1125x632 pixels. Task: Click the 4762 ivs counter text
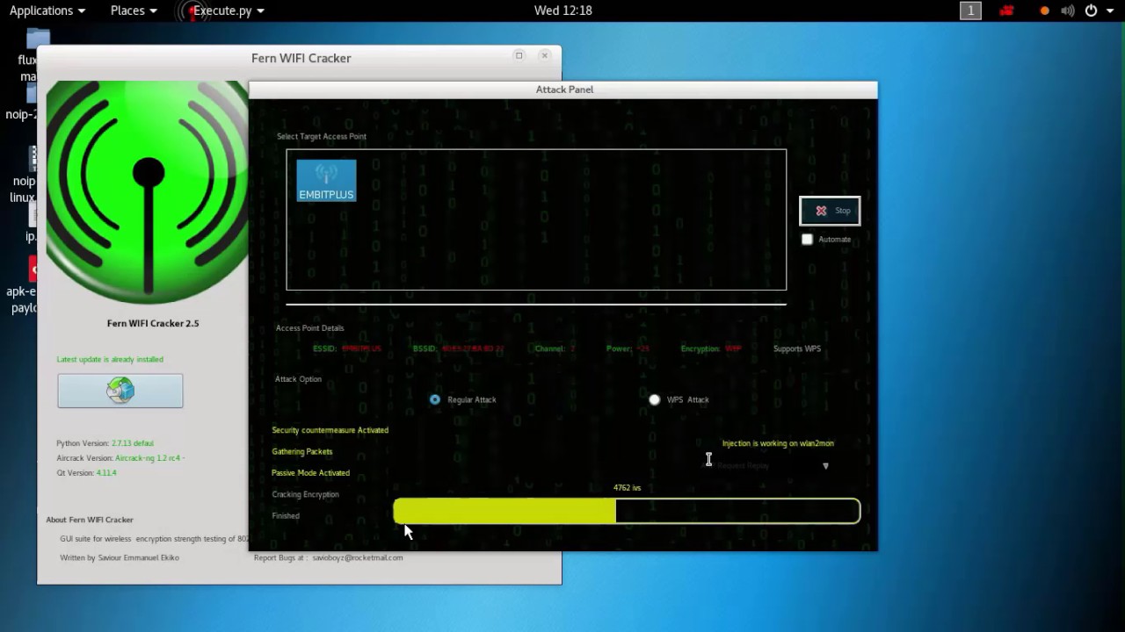click(628, 487)
